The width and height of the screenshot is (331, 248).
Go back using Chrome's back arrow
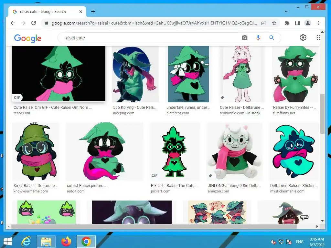point(13,23)
